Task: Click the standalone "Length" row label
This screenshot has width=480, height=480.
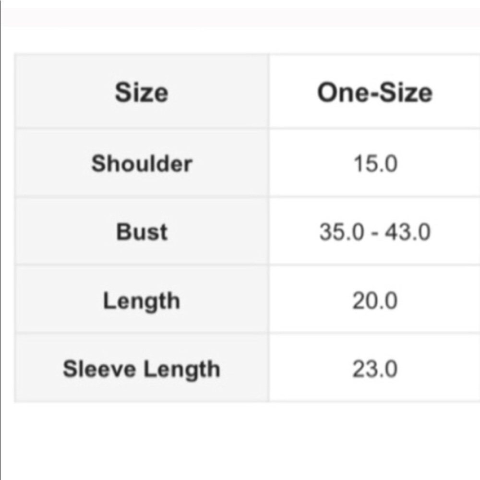Action: [142, 301]
